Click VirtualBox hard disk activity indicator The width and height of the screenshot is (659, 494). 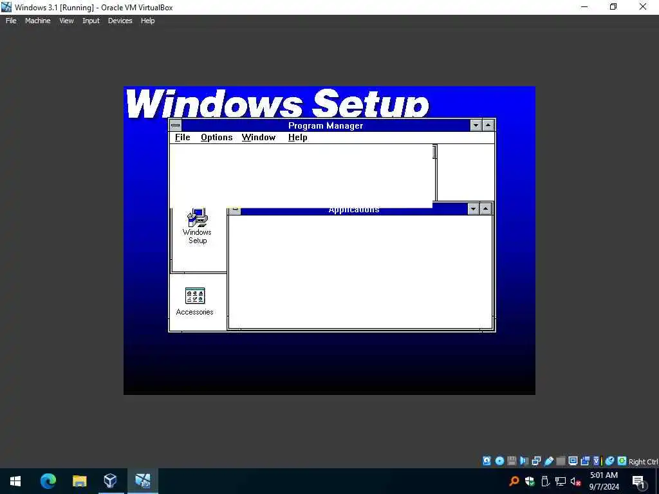coord(487,461)
